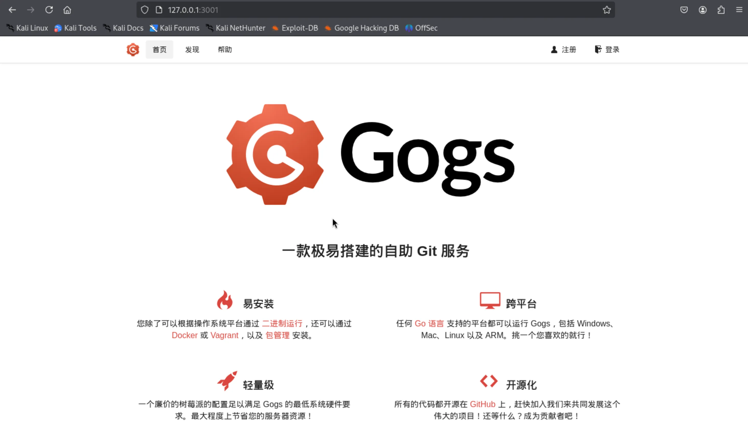Image resolution: width=748 pixels, height=426 pixels.
Task: Follow the Vagrant link
Action: coord(224,335)
